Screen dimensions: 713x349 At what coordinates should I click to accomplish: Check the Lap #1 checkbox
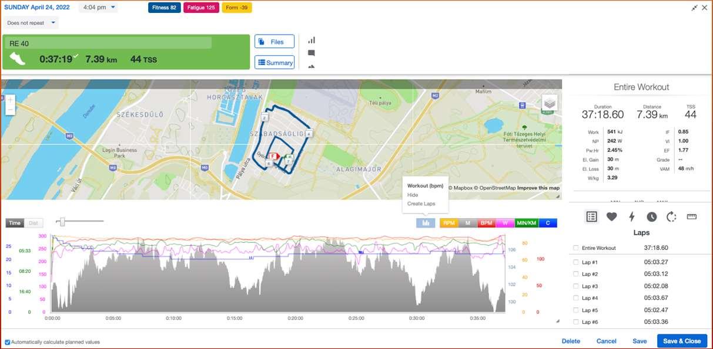coord(575,262)
